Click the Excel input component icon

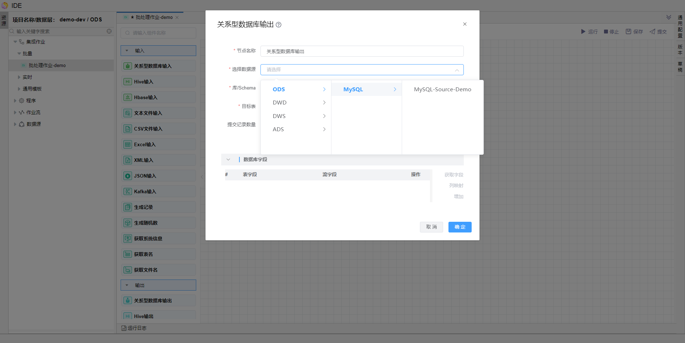click(x=127, y=144)
